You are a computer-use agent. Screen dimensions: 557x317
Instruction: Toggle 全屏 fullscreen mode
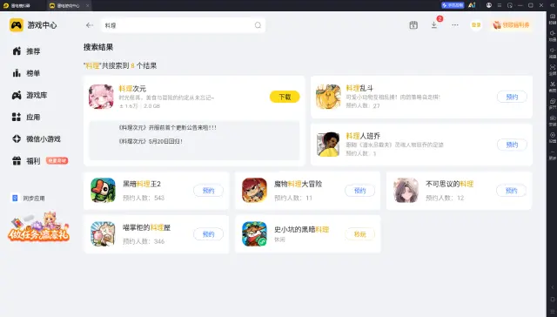(553, 70)
